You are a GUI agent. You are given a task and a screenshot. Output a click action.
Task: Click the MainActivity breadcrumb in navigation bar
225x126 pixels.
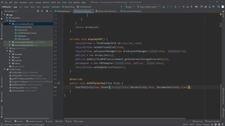point(68,7)
